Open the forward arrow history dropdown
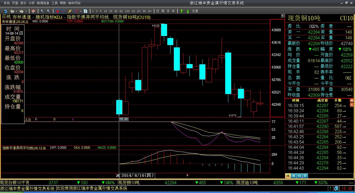The height and width of the screenshot is (193, 355). click(x=26, y=11)
